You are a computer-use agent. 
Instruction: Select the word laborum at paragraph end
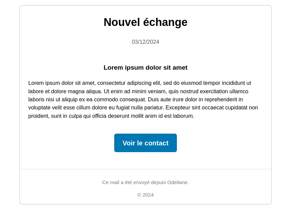tap(182, 116)
